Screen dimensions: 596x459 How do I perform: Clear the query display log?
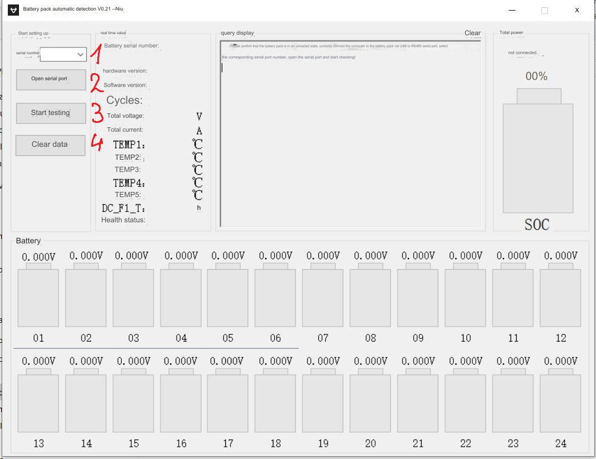[472, 33]
